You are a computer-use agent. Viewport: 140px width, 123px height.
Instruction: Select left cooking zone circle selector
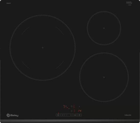[66, 106]
